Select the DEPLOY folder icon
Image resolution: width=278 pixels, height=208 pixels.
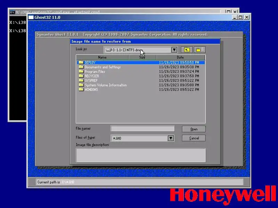coord(81,62)
